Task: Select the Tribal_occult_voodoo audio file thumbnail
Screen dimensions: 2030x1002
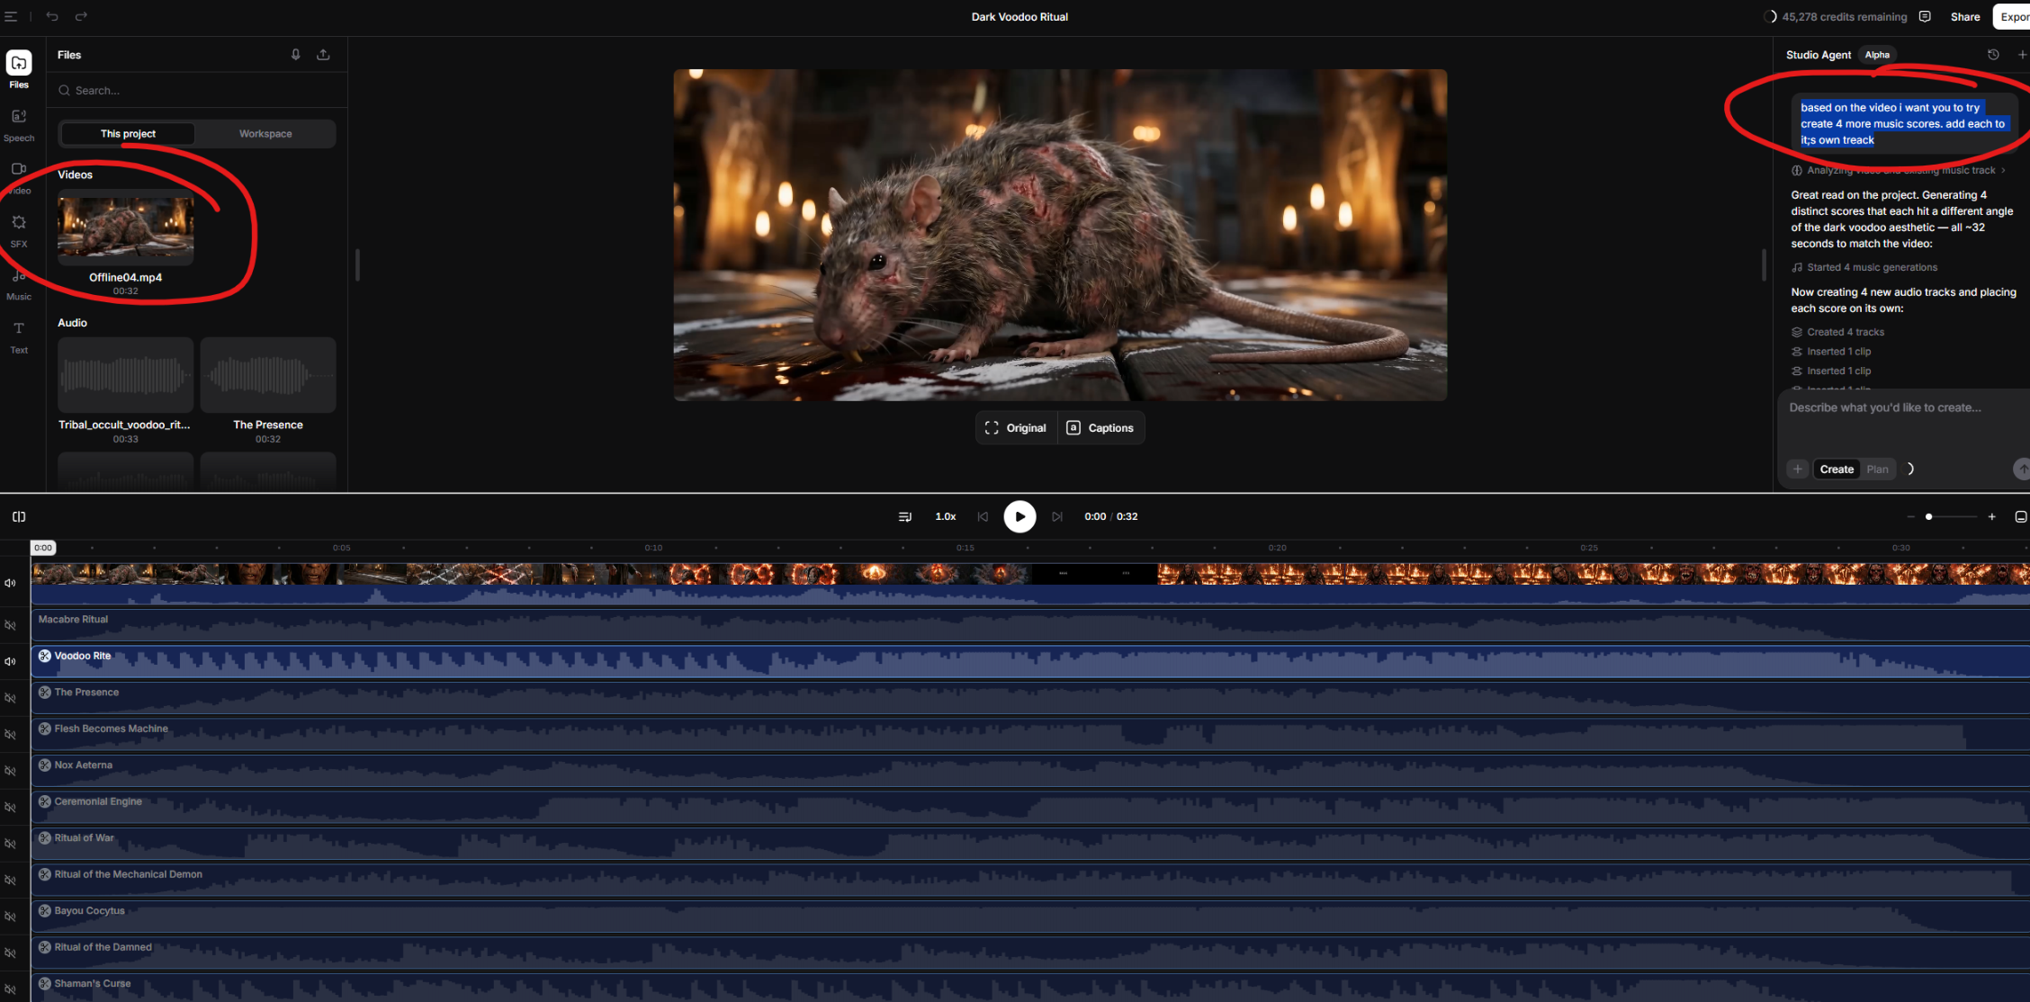Action: coord(126,375)
